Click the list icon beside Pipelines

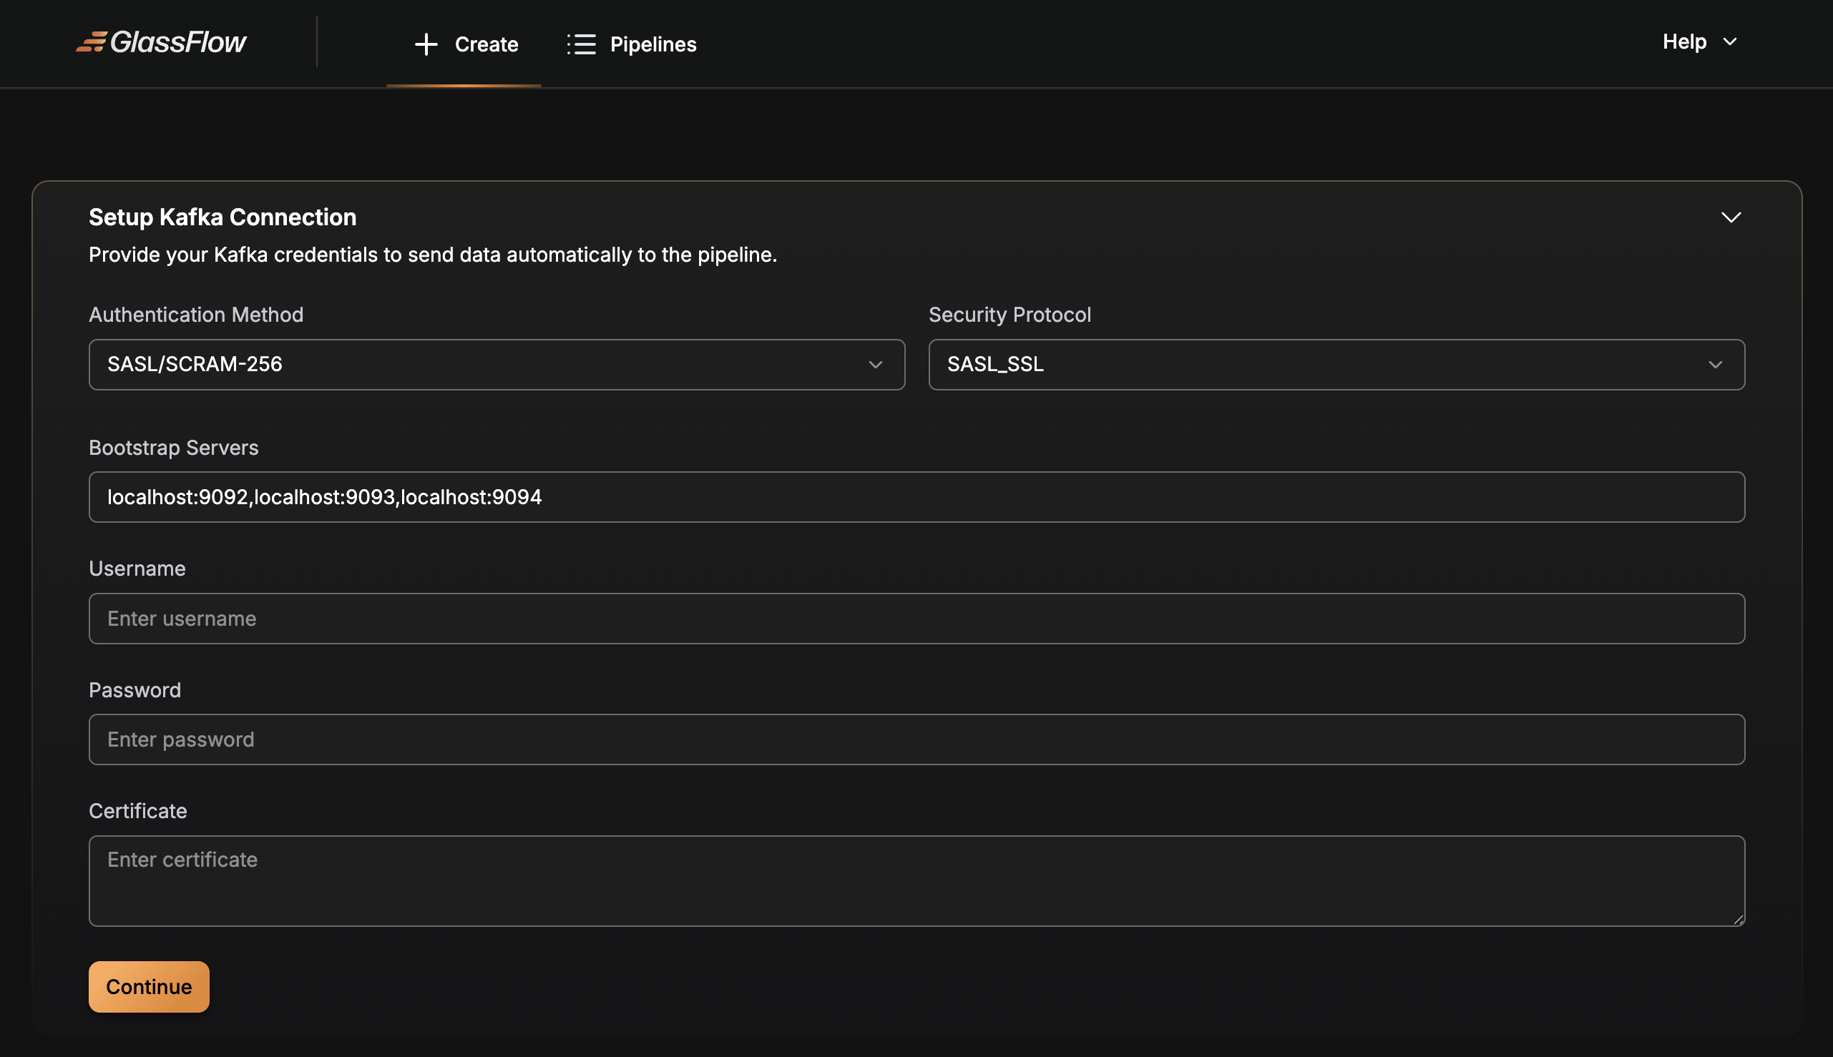pos(581,44)
